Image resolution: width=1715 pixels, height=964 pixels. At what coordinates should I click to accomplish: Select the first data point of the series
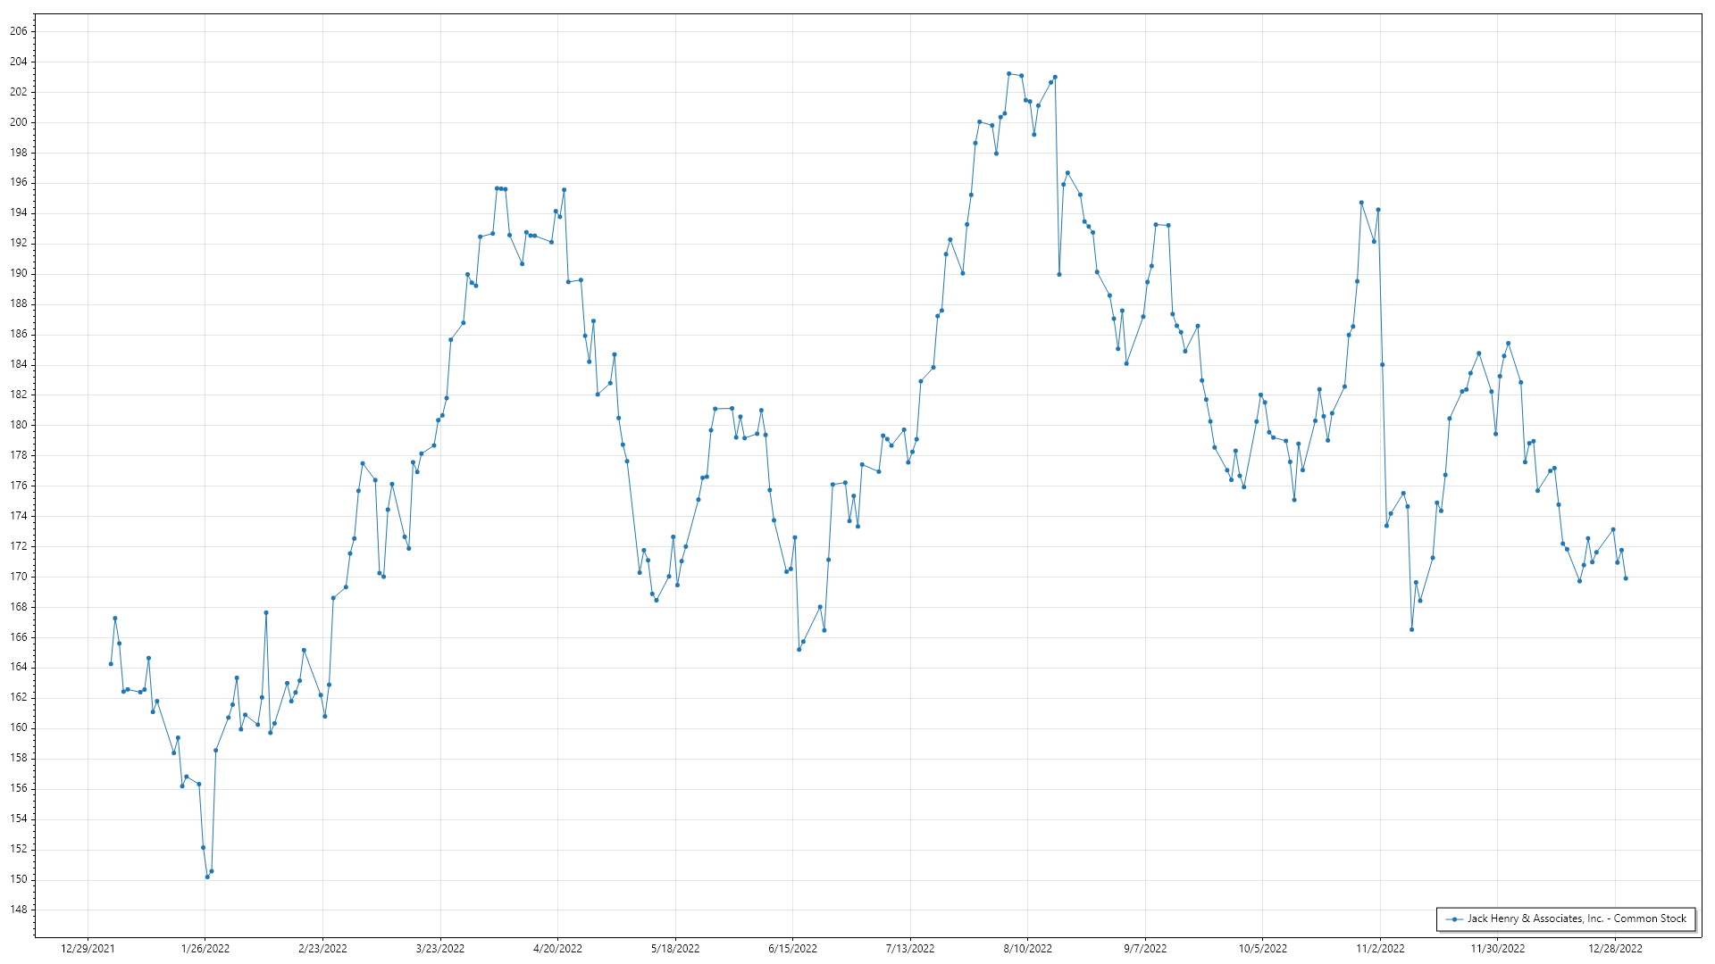pyautogui.click(x=111, y=664)
